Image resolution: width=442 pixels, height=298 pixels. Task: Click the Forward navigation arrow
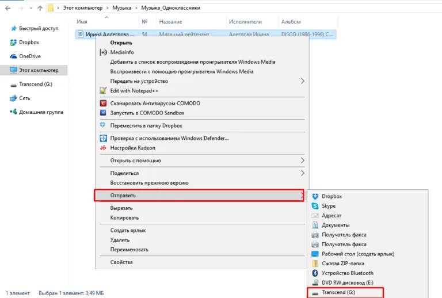coord(21,8)
